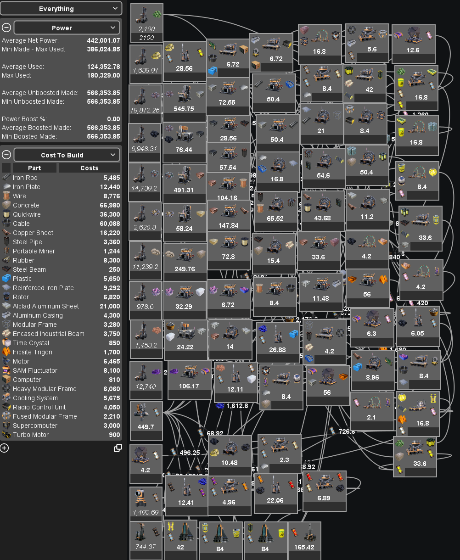Click the Ficsite Trigon icon
This screenshot has width=460, height=560.
6,352
